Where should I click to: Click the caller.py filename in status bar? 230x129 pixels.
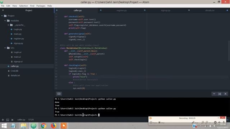click(21, 120)
